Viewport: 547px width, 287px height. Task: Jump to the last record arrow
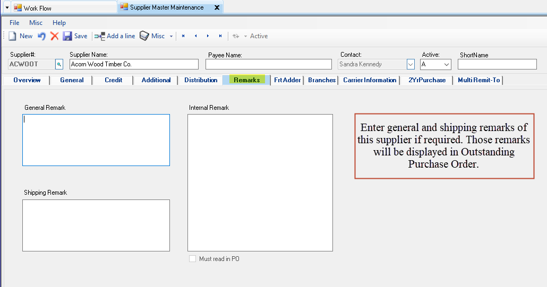pyautogui.click(x=220, y=36)
